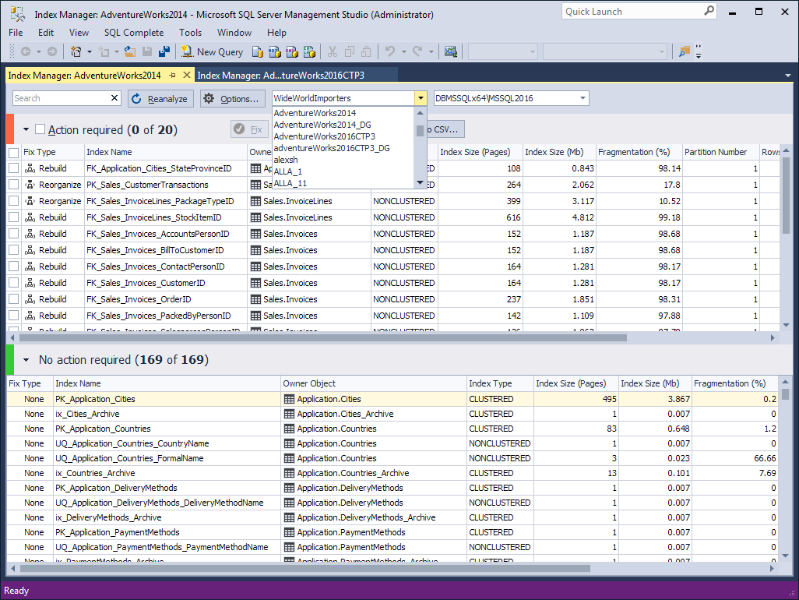The width and height of the screenshot is (799, 600).
Task: Toggle the WideWorldImporters database dropdown arrow
Action: click(x=421, y=98)
